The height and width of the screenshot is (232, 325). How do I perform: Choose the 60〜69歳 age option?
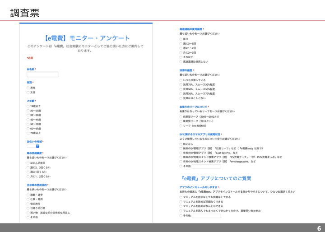click(28, 129)
